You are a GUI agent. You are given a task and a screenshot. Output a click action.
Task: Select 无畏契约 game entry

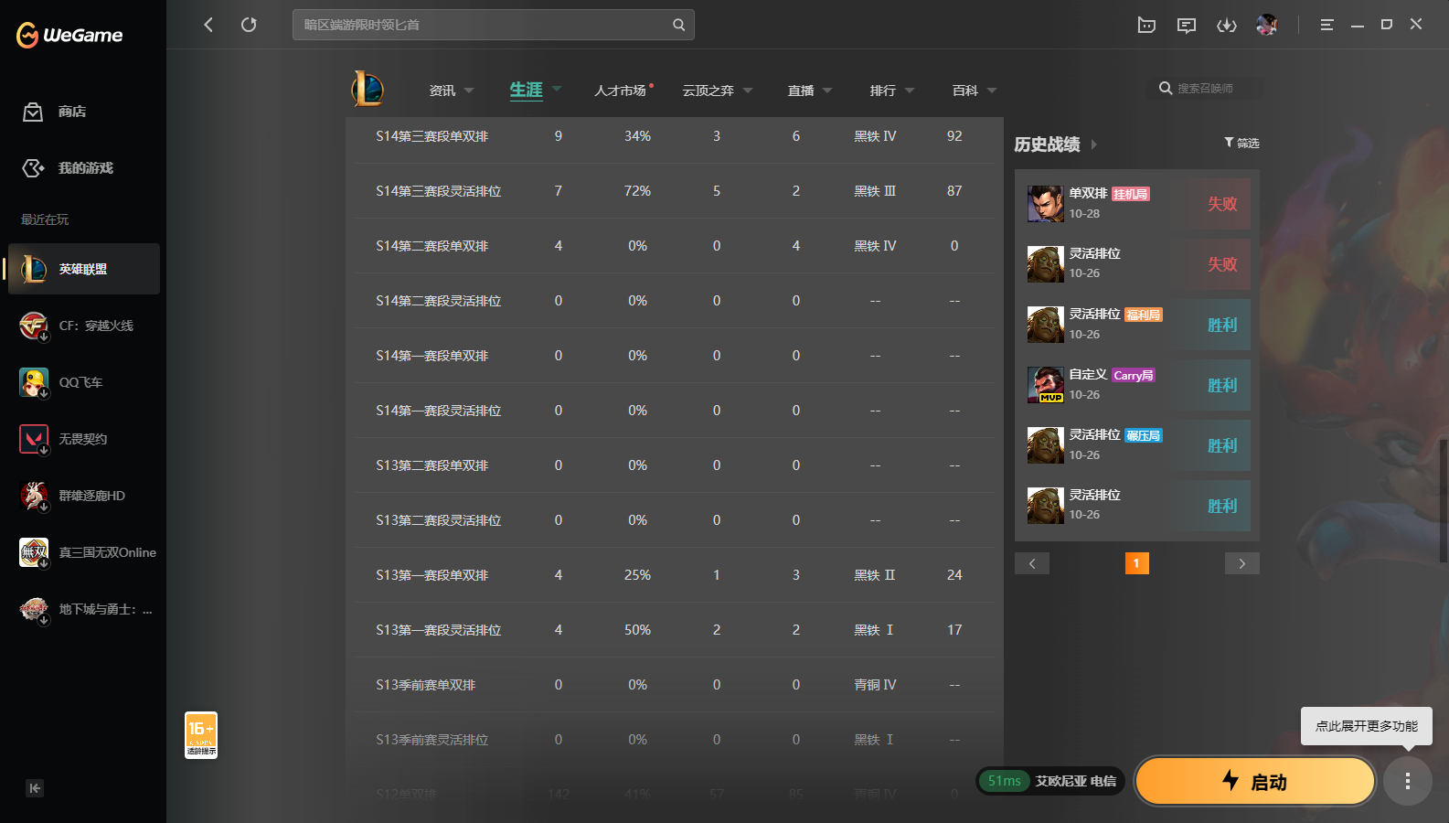click(84, 439)
